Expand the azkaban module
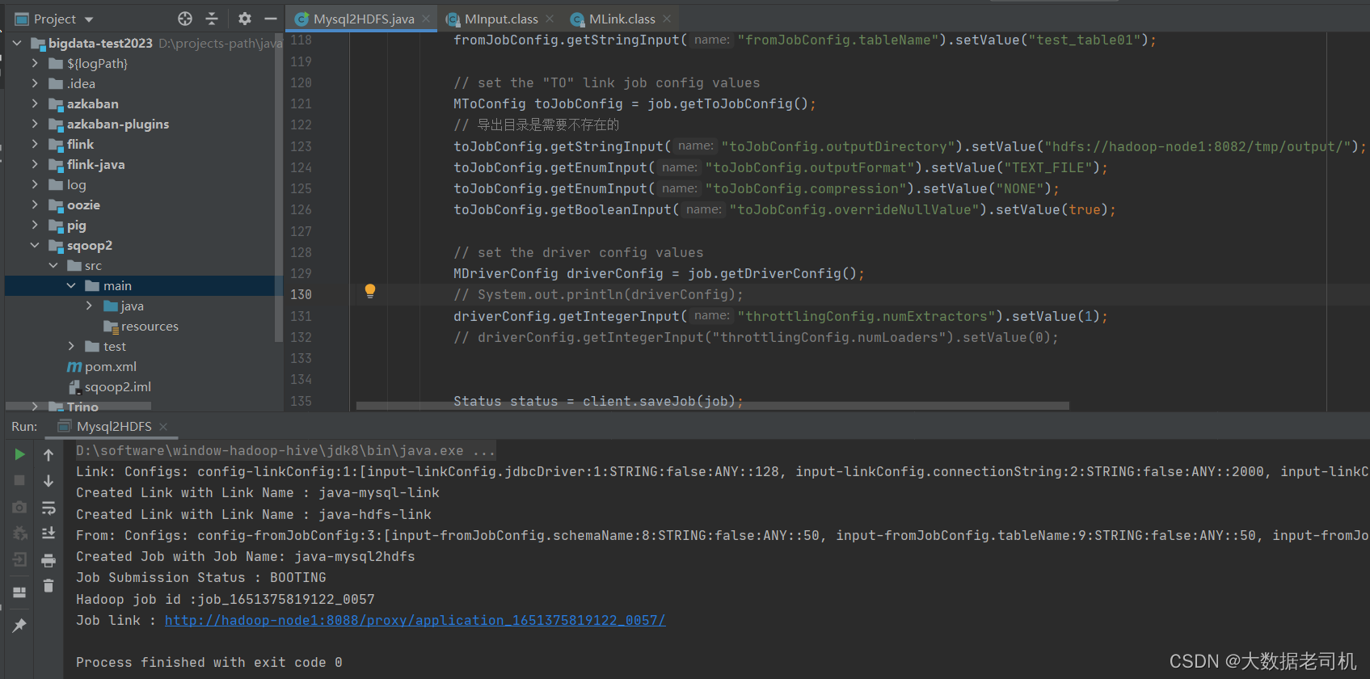The width and height of the screenshot is (1370, 679). pos(35,103)
